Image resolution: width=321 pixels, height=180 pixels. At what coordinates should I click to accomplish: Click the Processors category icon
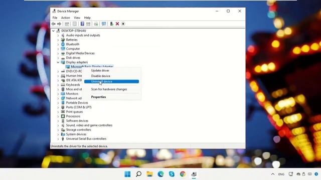pos(63,116)
